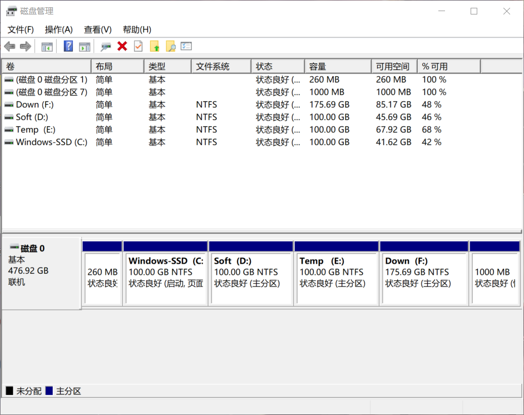Sort by the 布局 column header
This screenshot has width=524, height=415.
117,67
